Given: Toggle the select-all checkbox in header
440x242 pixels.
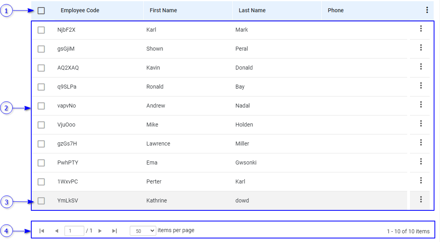Looking at the screenshot, I should click(41, 11).
